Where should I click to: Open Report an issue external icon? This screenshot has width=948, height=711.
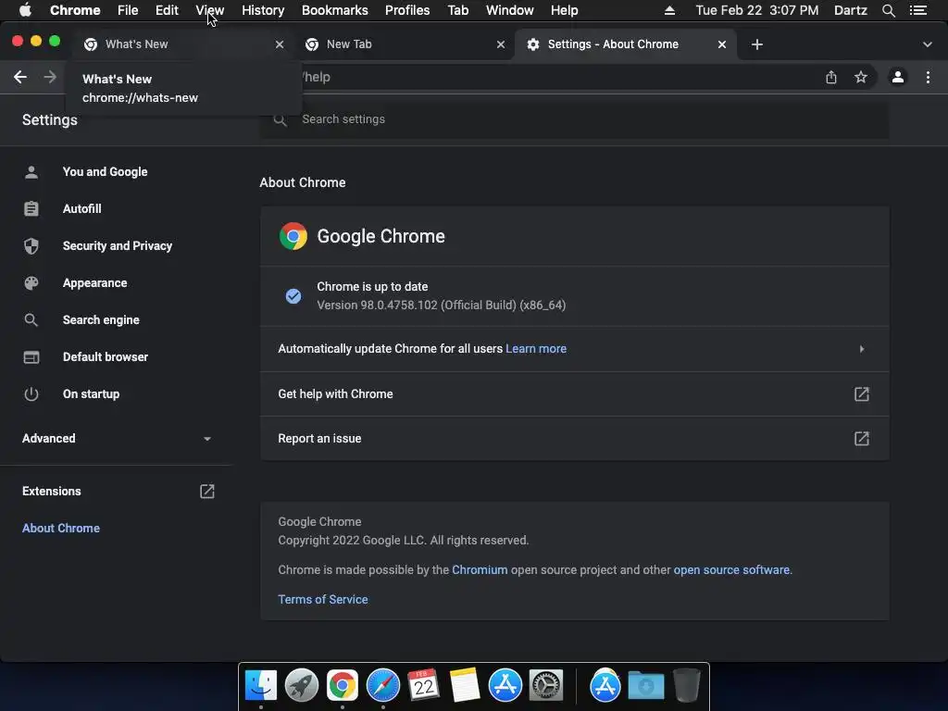[862, 438]
